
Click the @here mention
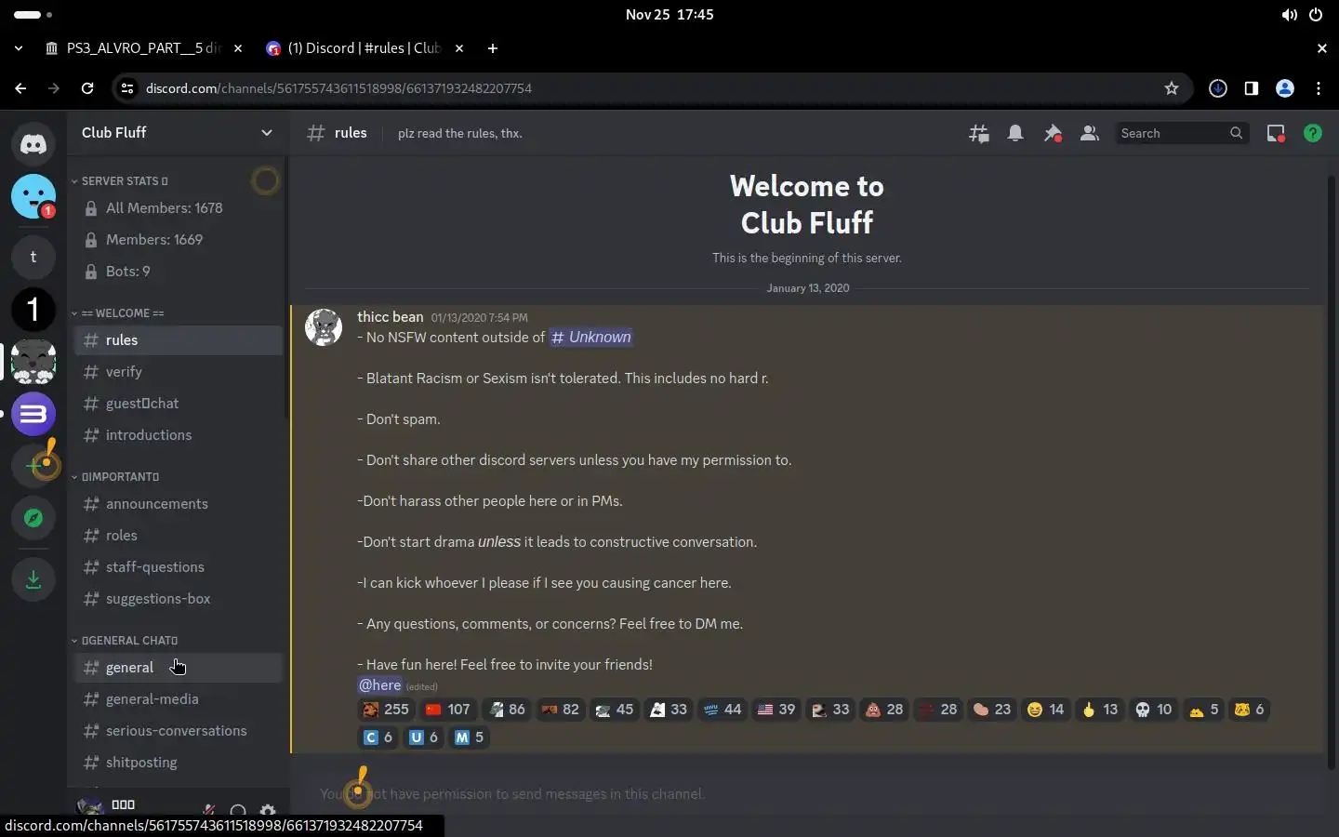point(379,685)
